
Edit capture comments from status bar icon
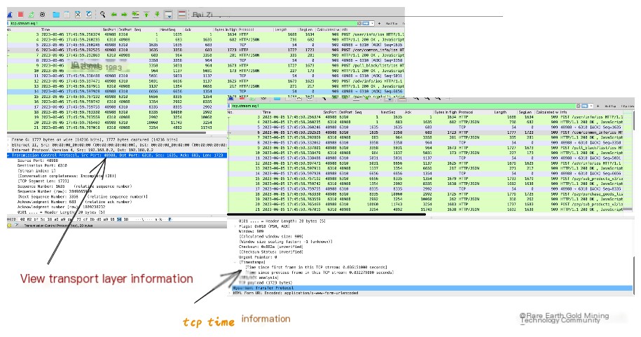pos(16,226)
